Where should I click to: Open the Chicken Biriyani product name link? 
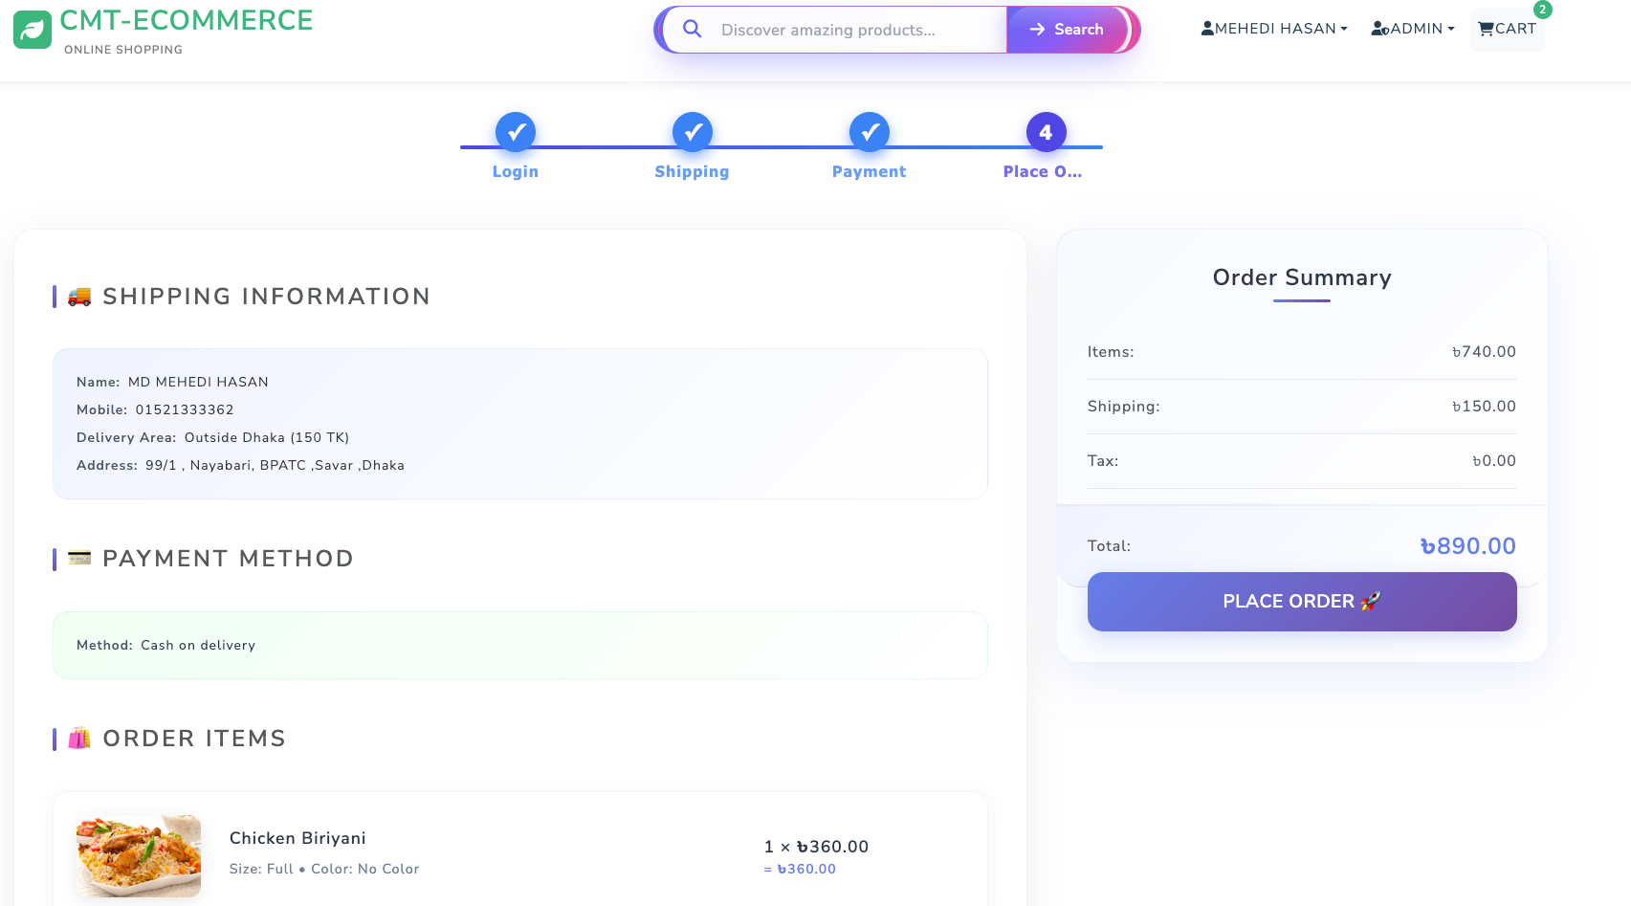[298, 838]
